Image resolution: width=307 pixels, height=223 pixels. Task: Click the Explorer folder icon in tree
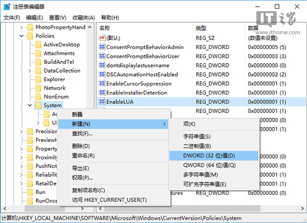pyautogui.click(x=38, y=79)
